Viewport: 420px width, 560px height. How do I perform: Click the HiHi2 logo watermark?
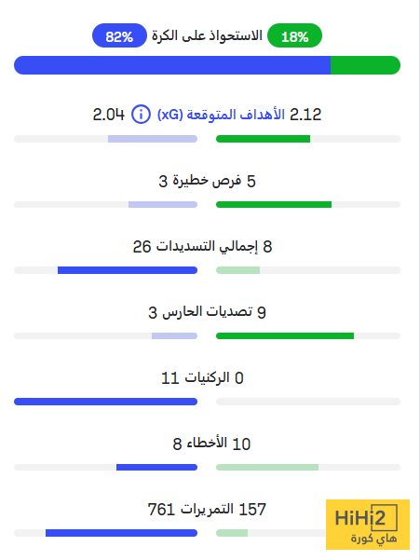pyautogui.click(x=368, y=525)
